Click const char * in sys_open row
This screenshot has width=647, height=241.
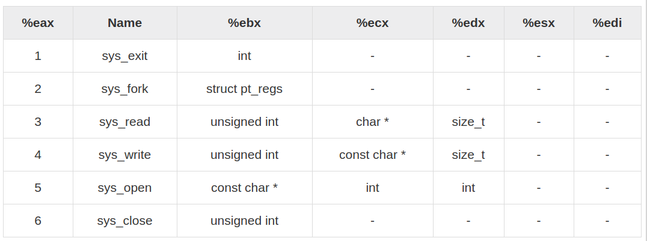point(245,188)
